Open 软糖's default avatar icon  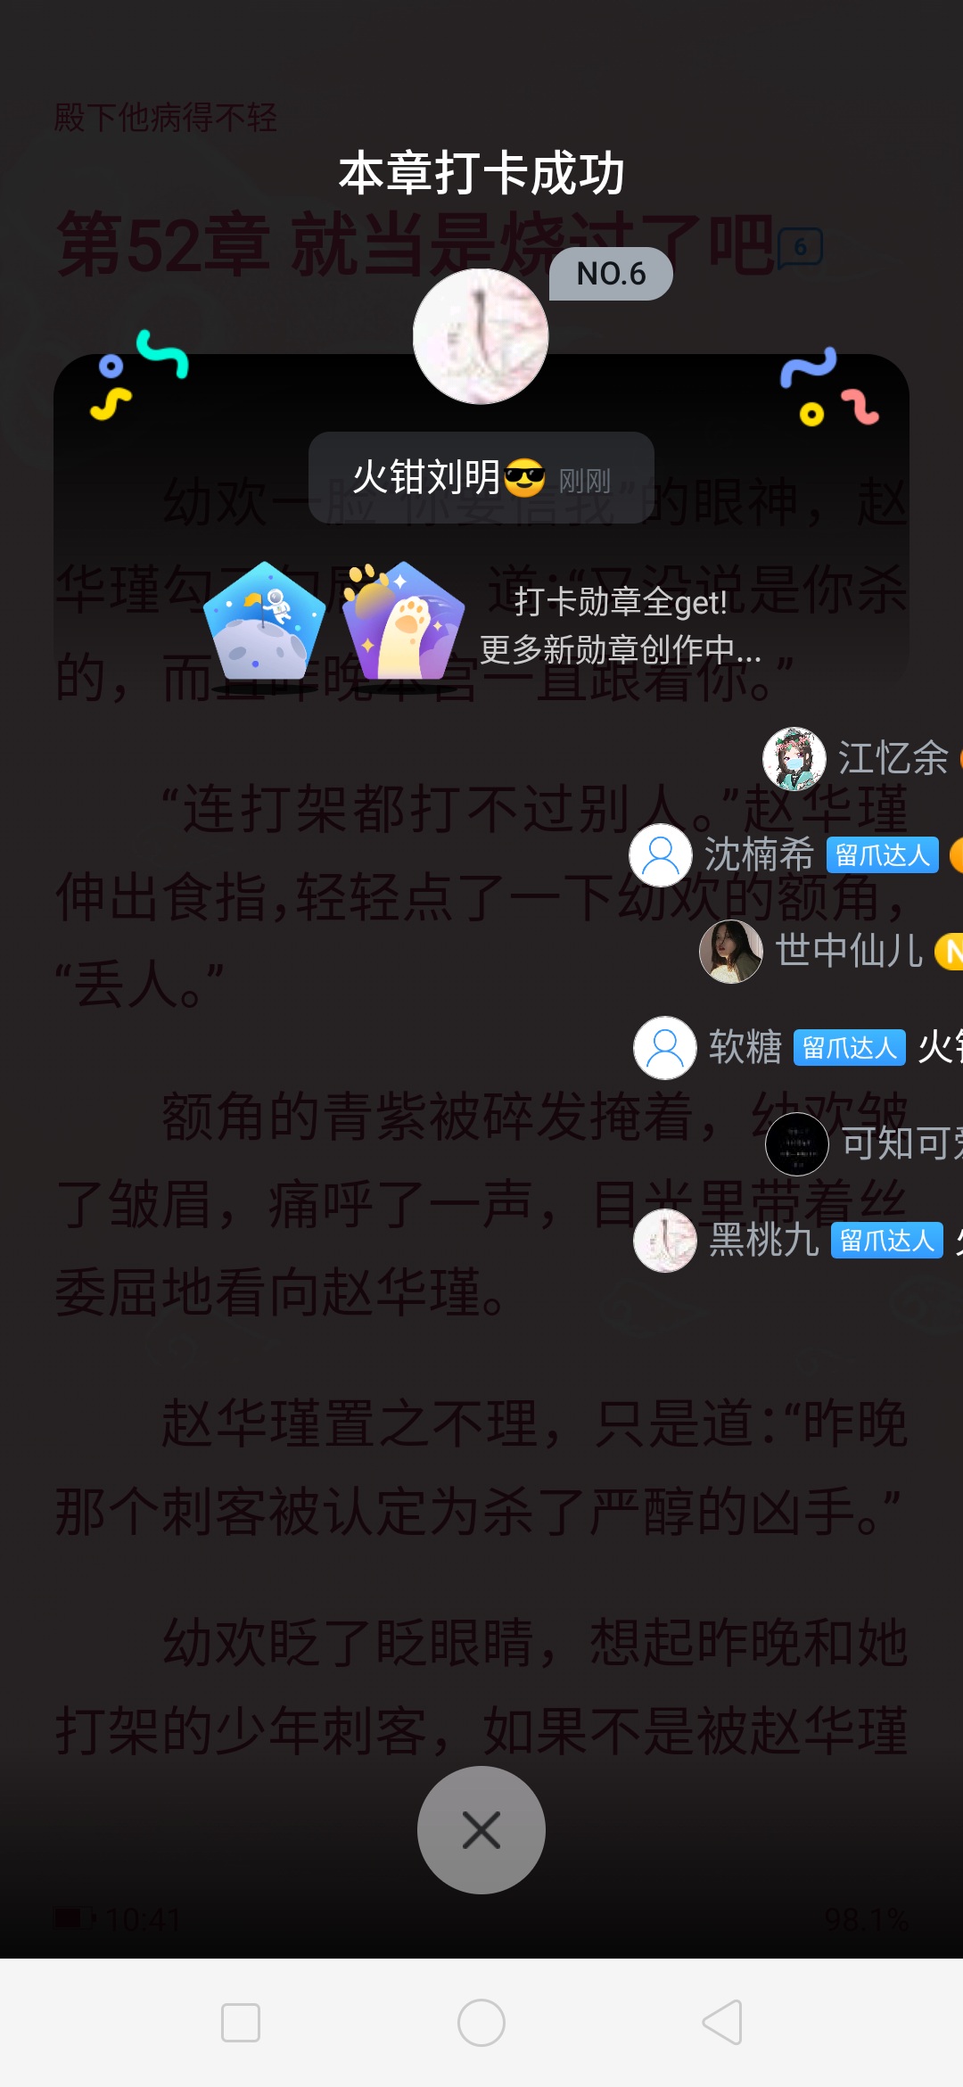(x=665, y=1048)
